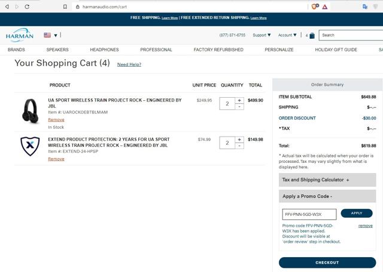Screen dimensions: 383x272
Task: Open the HOLIDAY GIFT GUIDE menu
Action: point(336,50)
